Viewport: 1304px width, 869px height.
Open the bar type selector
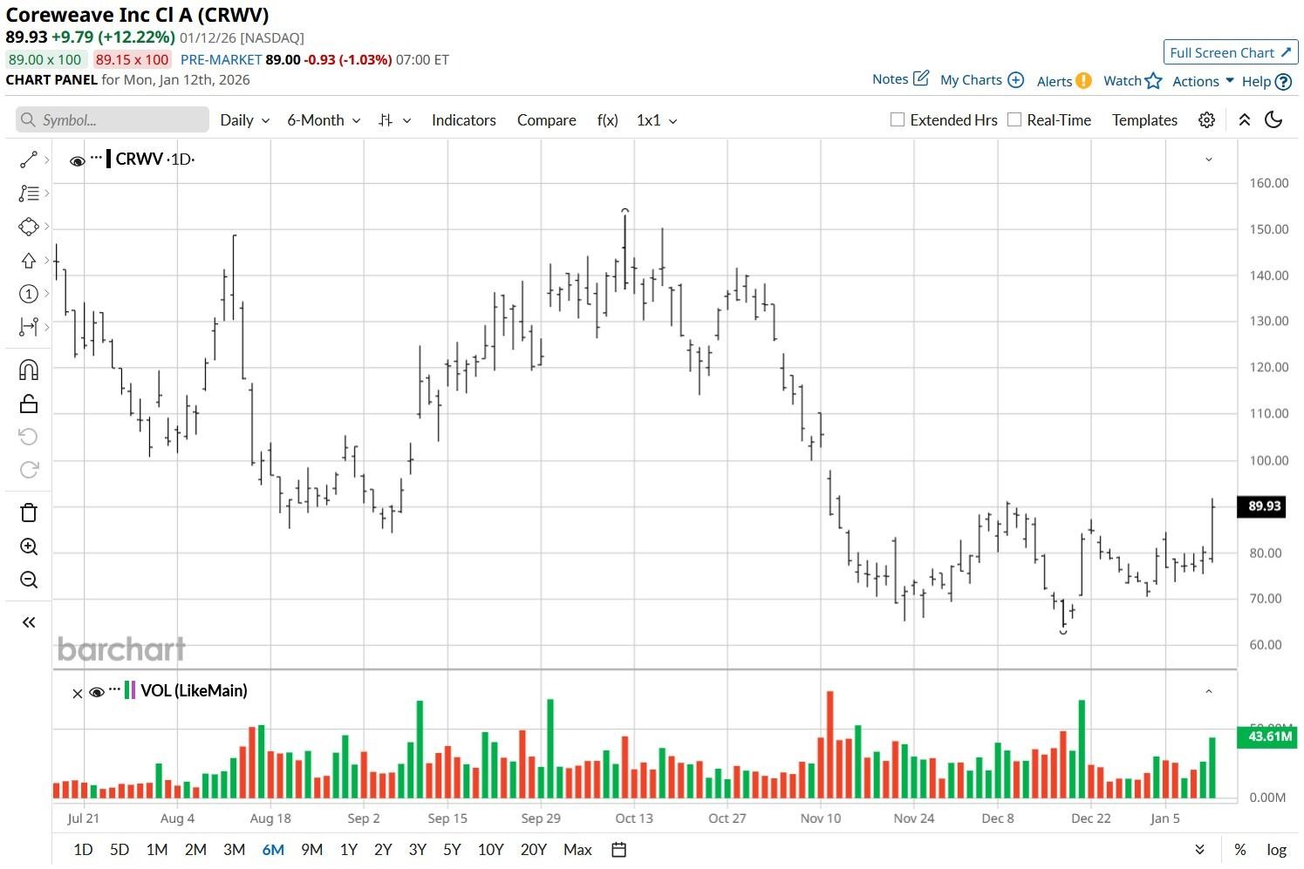pos(394,120)
